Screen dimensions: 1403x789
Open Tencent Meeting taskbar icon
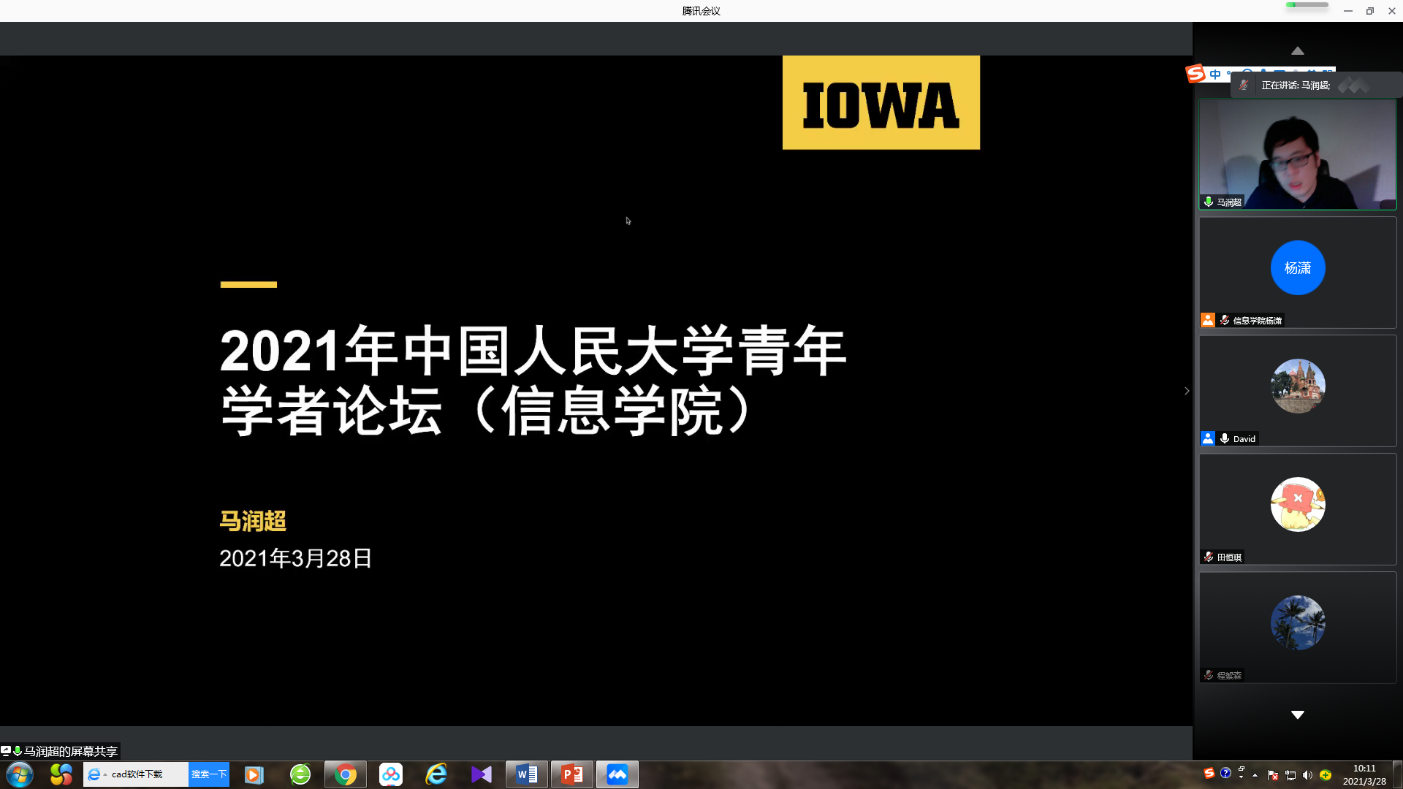(617, 774)
